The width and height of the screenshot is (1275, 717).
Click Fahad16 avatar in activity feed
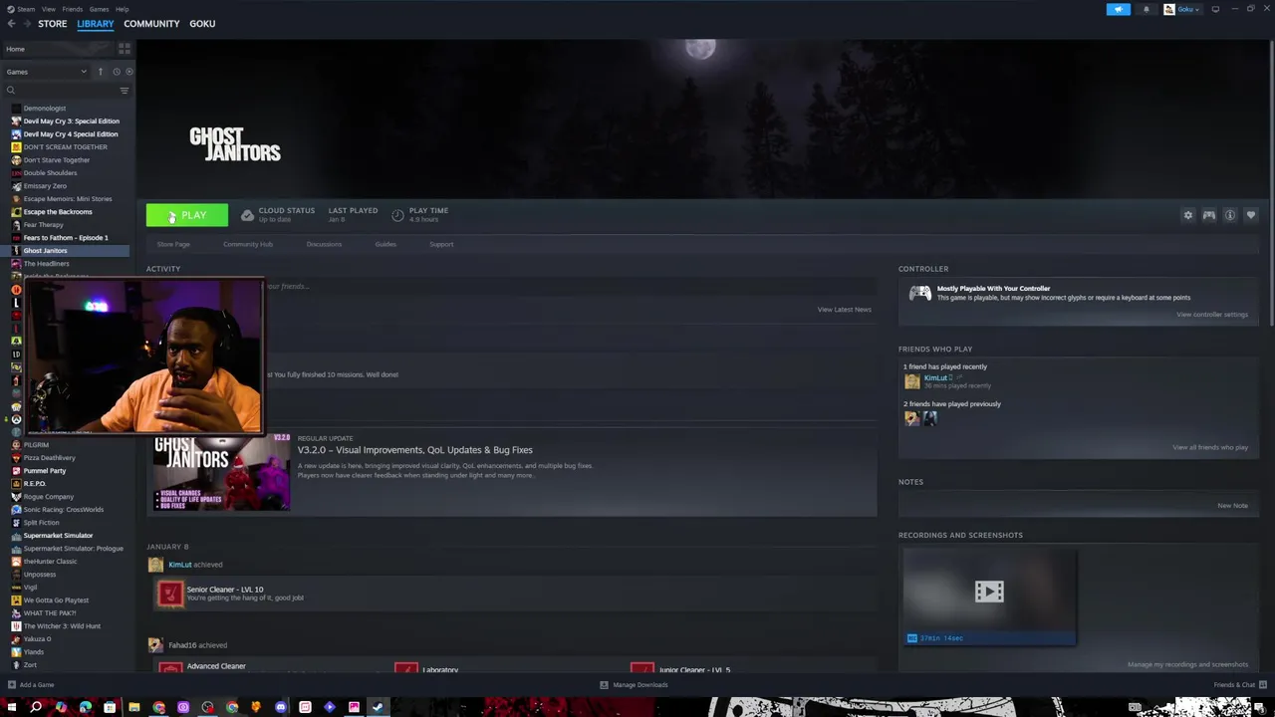pos(155,645)
